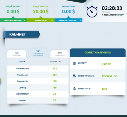Select ТОП по количеству приглашений tab
The width and height of the screenshot is (127, 117).
pos(38,53)
